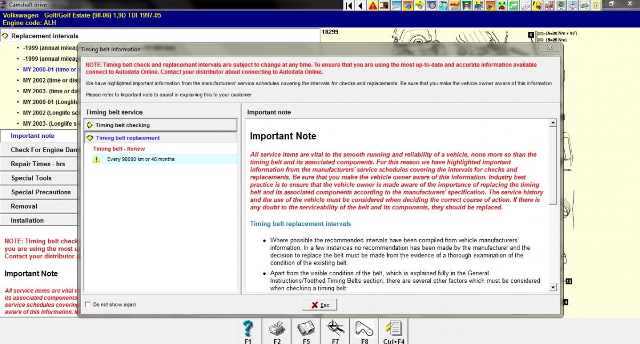Restore the main application window size

pyautogui.click(x=612, y=4)
